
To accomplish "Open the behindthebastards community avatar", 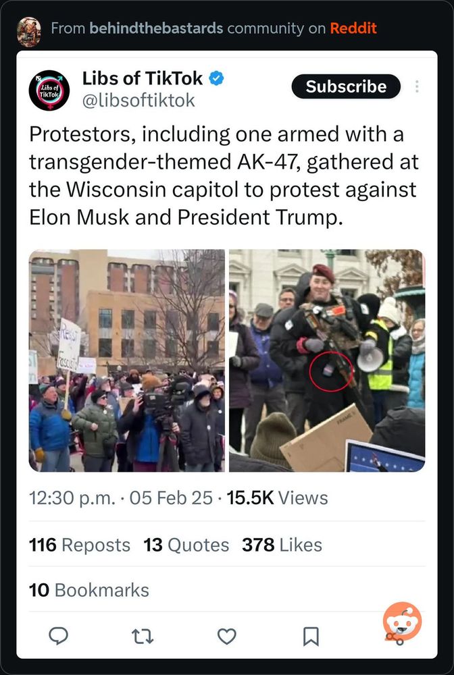I will (29, 32).
